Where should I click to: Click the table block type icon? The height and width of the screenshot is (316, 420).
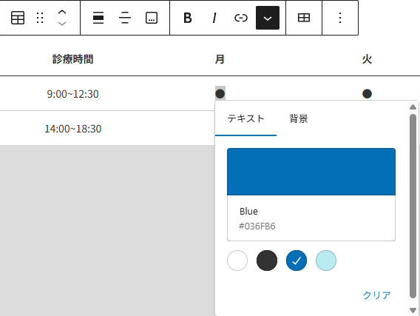18,18
